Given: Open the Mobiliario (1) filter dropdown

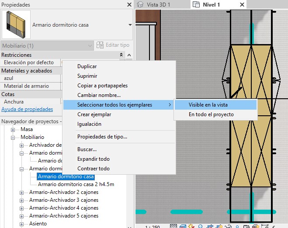Looking at the screenshot, I should 90,45.
